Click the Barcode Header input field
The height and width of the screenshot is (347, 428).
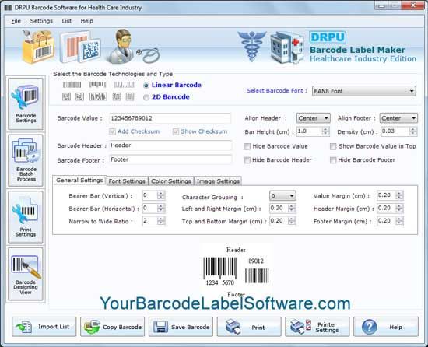170,145
